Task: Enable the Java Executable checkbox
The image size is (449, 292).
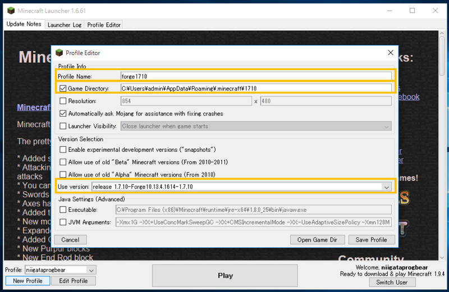Action: (x=63, y=210)
